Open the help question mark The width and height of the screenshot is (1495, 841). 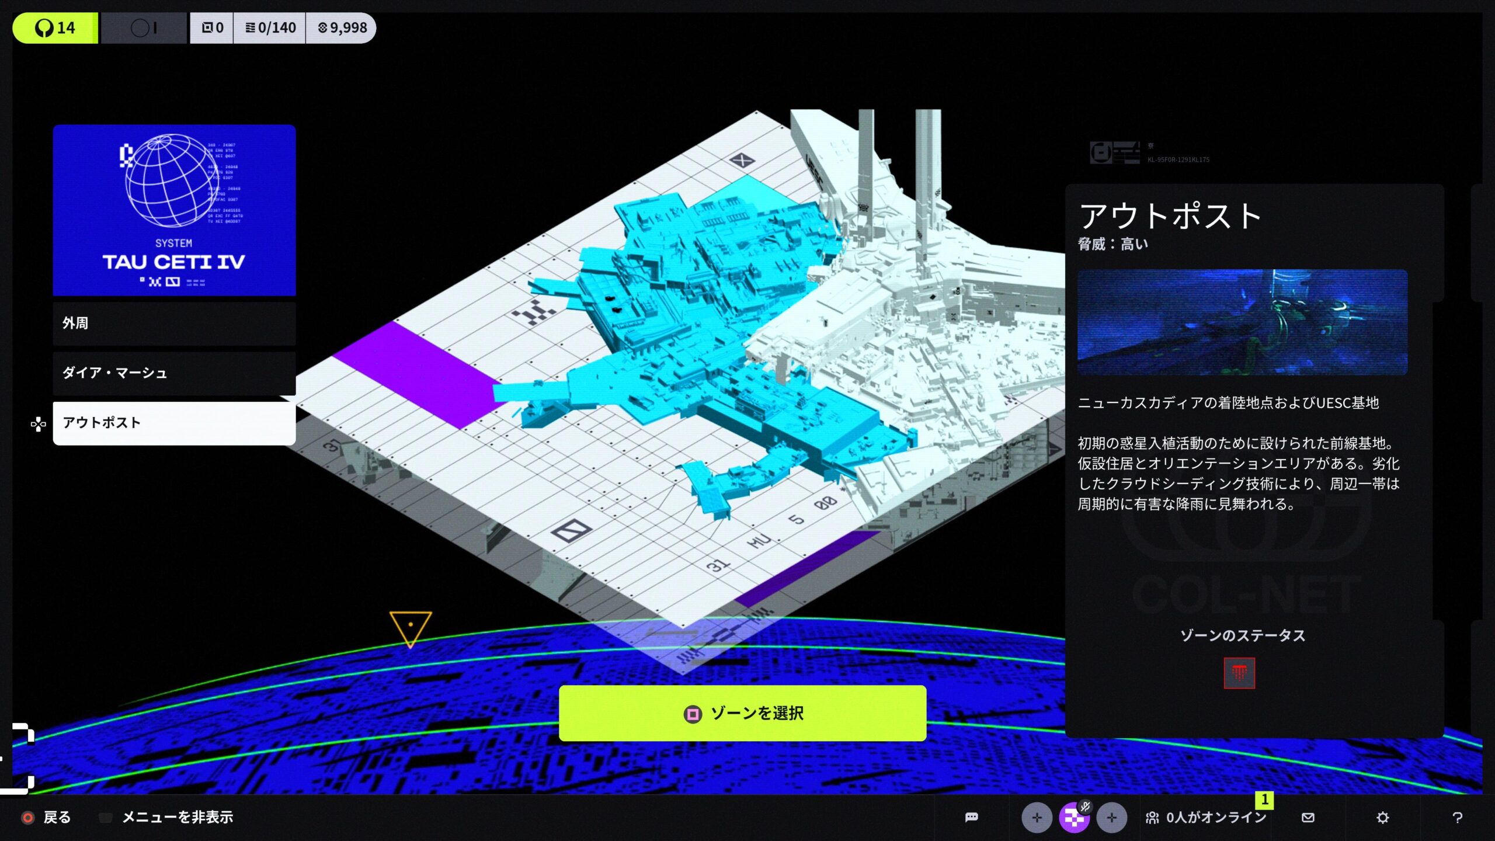pyautogui.click(x=1457, y=818)
